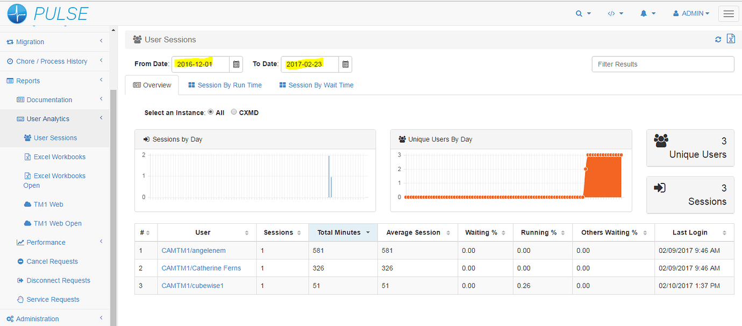Open the search magnifier dropdown
The image size is (742, 326).
click(583, 14)
